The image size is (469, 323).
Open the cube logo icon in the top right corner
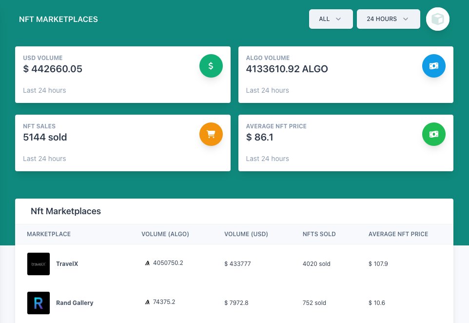click(x=437, y=19)
